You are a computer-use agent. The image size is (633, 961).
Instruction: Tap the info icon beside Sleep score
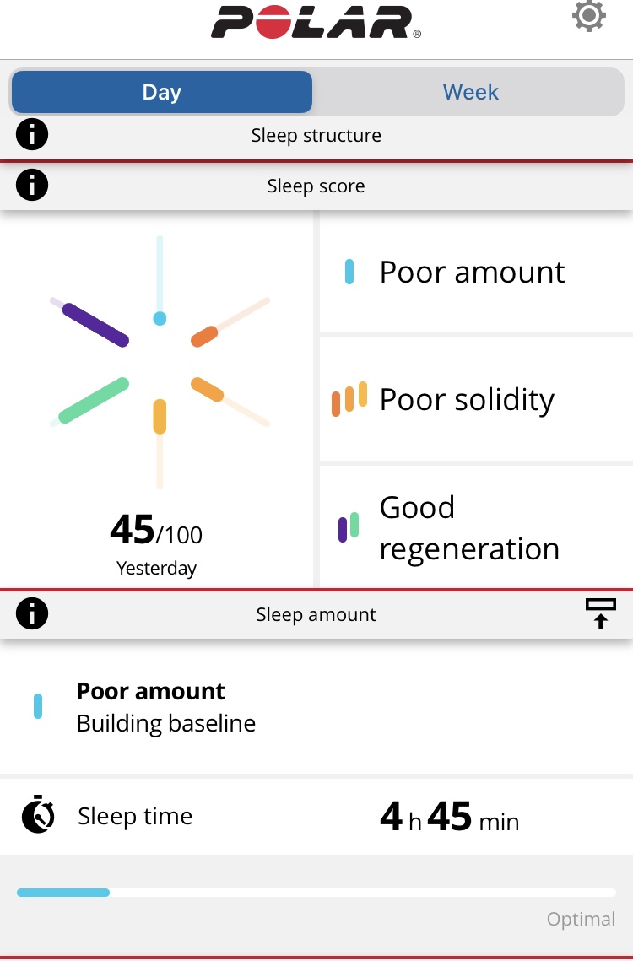click(32, 185)
